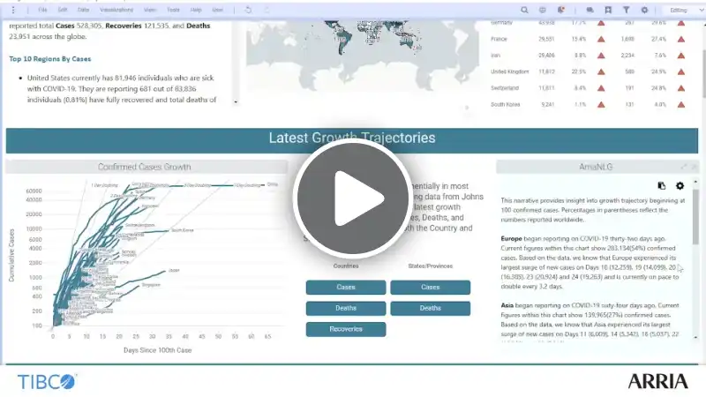Open the three-dot menu at top left

13,10
